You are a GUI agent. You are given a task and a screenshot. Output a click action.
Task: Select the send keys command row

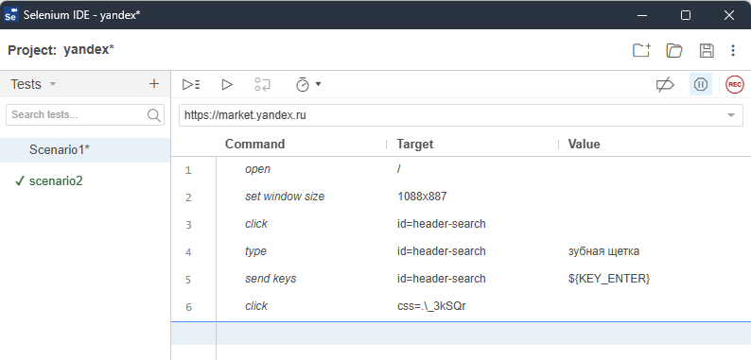pos(461,279)
